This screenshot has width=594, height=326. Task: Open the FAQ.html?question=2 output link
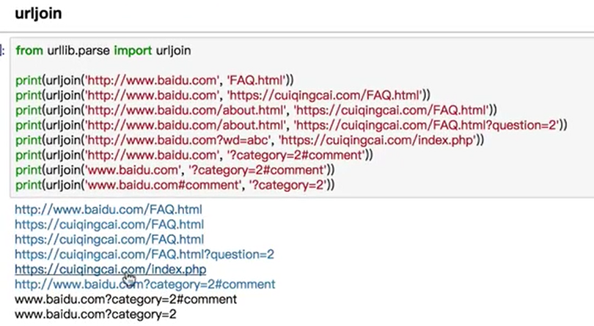[144, 254]
